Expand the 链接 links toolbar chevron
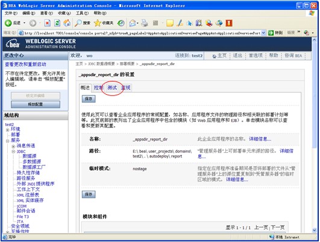The width and height of the screenshot is (320, 242). (299, 32)
